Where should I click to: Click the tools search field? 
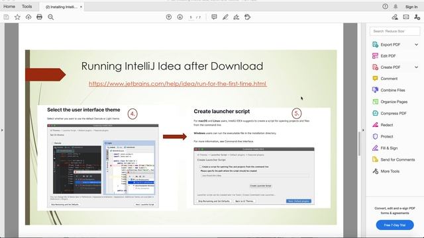[395, 31]
